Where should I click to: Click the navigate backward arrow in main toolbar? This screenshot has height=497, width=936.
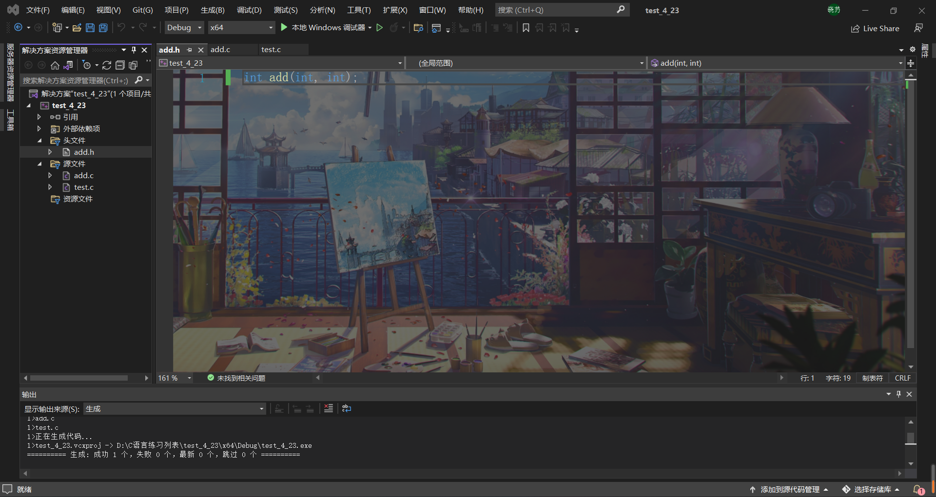pyautogui.click(x=18, y=28)
